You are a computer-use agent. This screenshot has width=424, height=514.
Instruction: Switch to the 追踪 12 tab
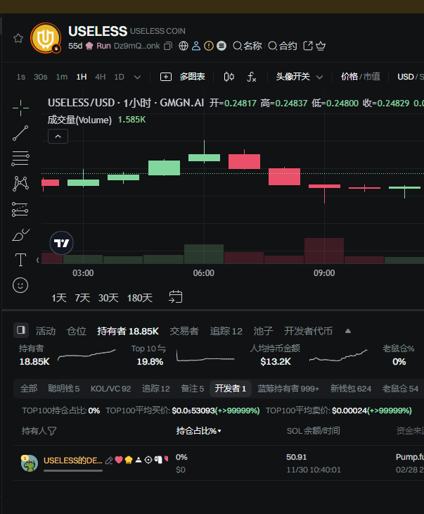pyautogui.click(x=226, y=331)
